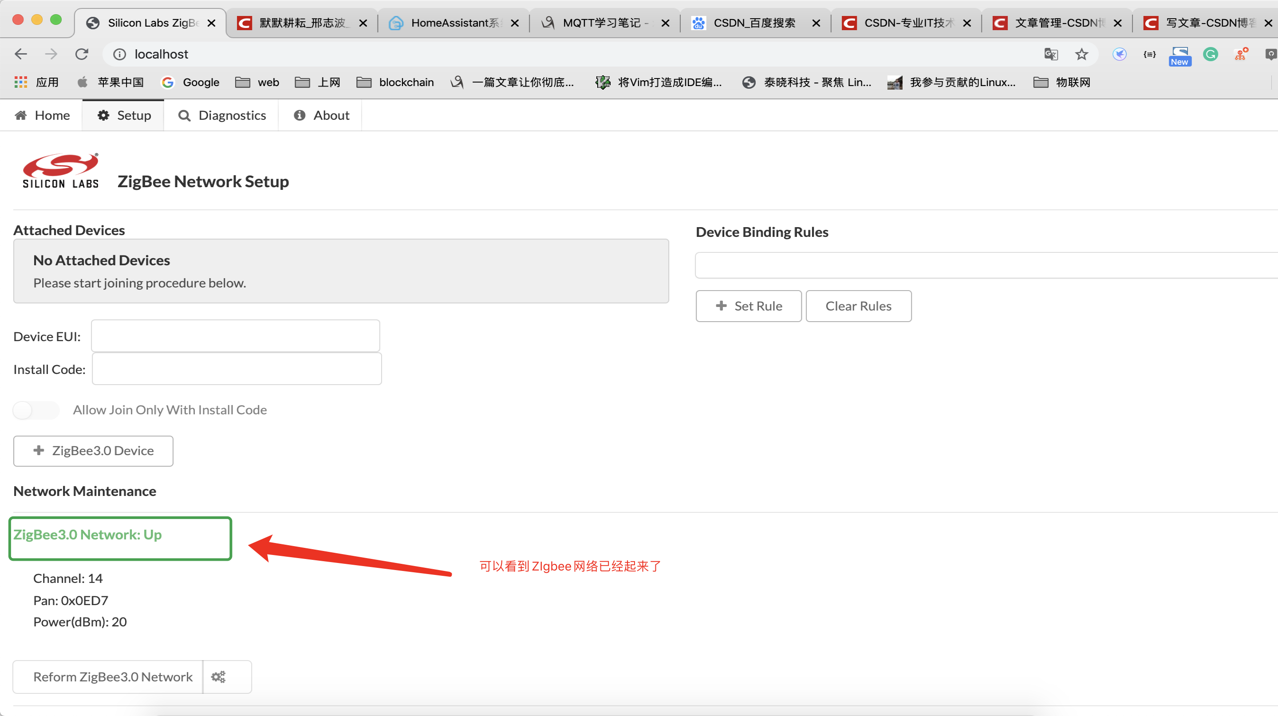
Task: Click the Silicon Labs logo
Action: 60,171
